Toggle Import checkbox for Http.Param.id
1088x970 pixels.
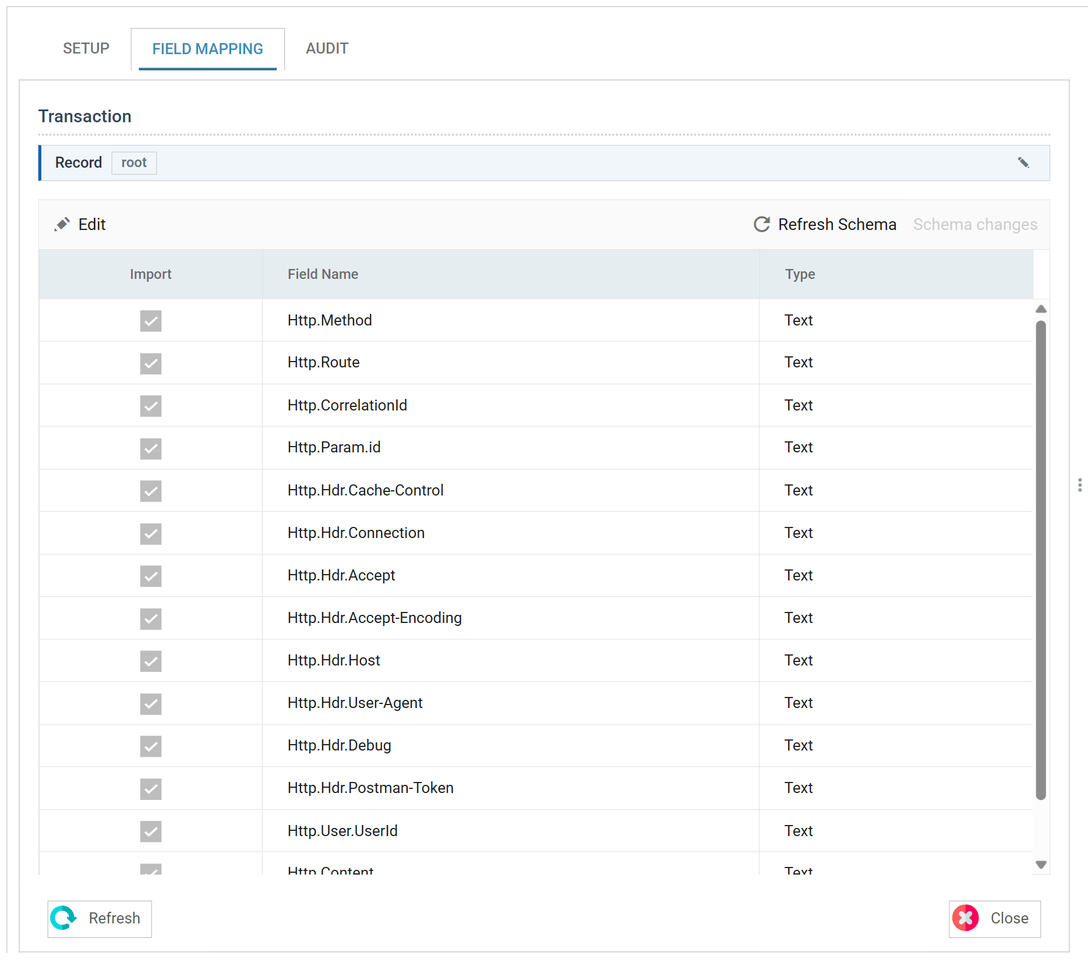151,448
